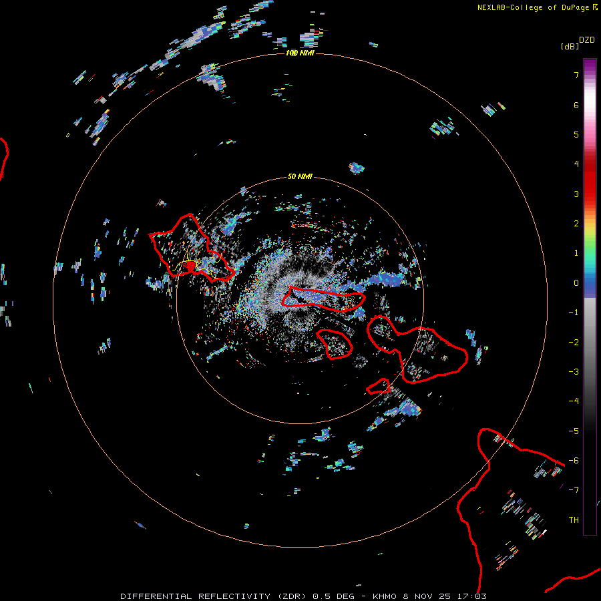Click the -7 value on the color scale
Viewport: 601px width, 601px height.
pos(574,490)
